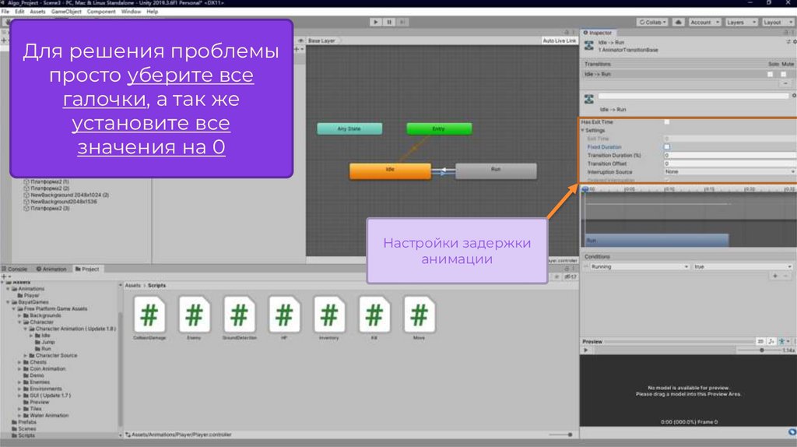797x447 pixels.
Task: Click the Run clip bar in transition timeline
Action: point(656,240)
